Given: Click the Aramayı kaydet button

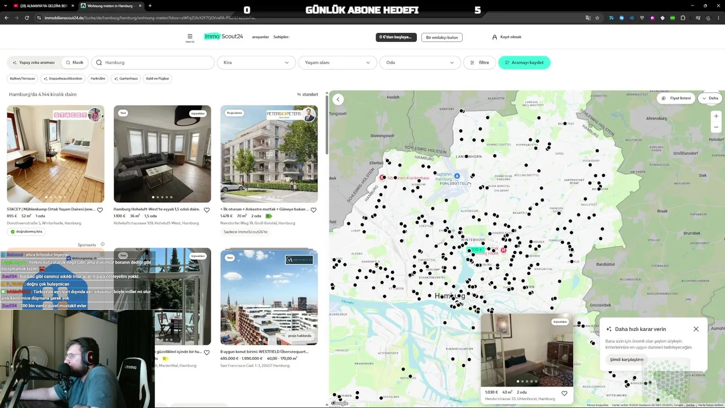Looking at the screenshot, I should pos(524,62).
